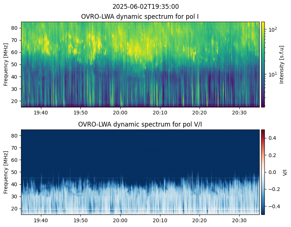Click the viridis Intensity colorbar

263,64
